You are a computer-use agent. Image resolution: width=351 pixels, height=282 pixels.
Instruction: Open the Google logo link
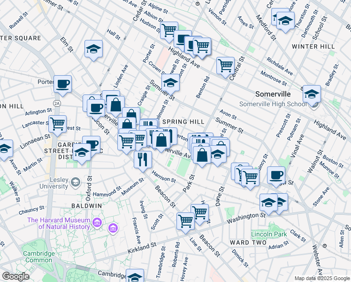[15, 276]
